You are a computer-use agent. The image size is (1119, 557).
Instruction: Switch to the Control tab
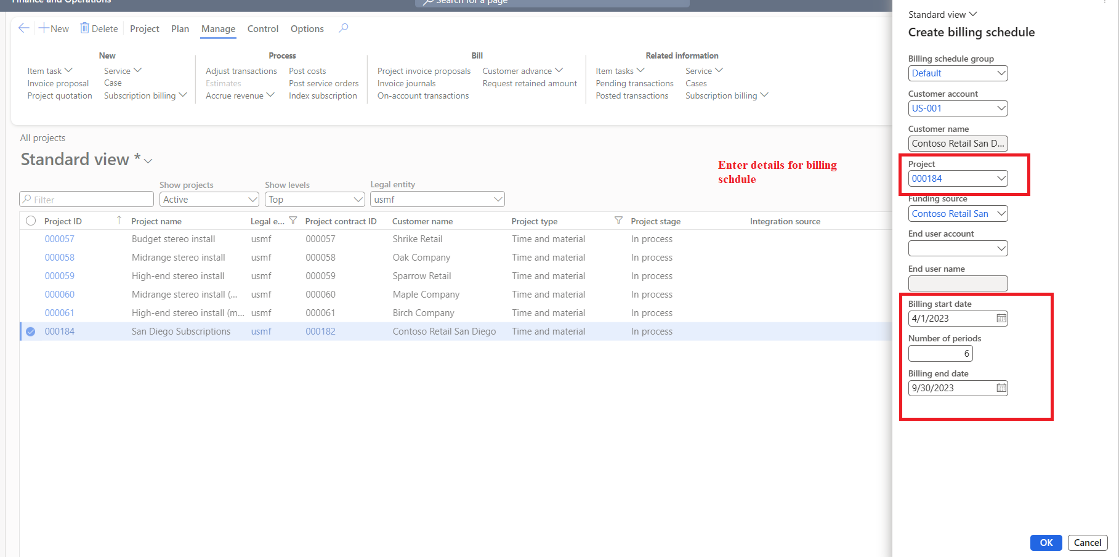[x=263, y=28]
